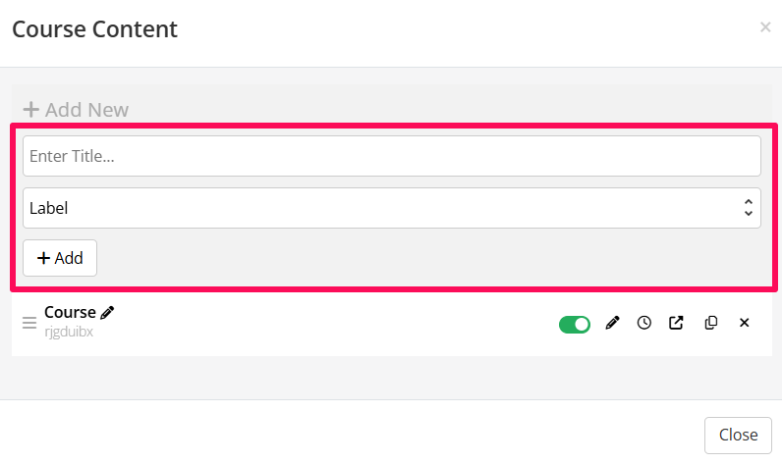The image size is (782, 464).
Task: Edit the Course item with the right-side pencil
Action: (x=613, y=323)
